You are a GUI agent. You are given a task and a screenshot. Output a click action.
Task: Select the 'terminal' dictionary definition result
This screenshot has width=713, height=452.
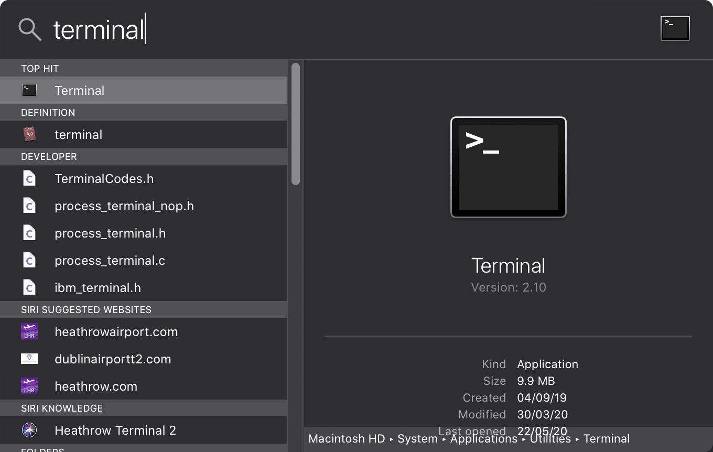tap(144, 134)
